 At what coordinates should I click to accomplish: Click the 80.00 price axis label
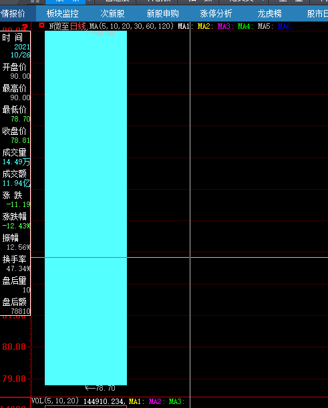(x=14, y=347)
